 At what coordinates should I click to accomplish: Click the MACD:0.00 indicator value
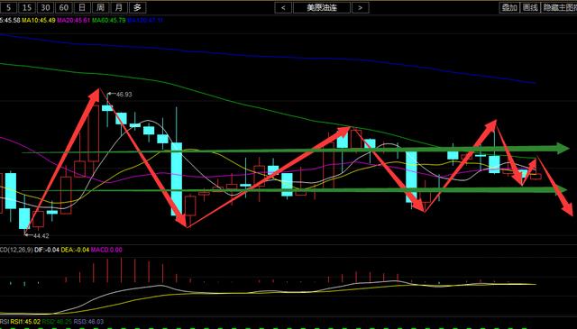(106, 250)
